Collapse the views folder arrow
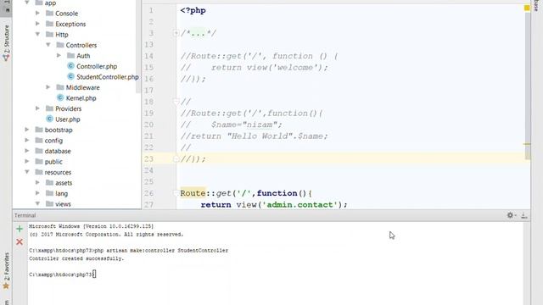This screenshot has width=543, height=305. 37,203
